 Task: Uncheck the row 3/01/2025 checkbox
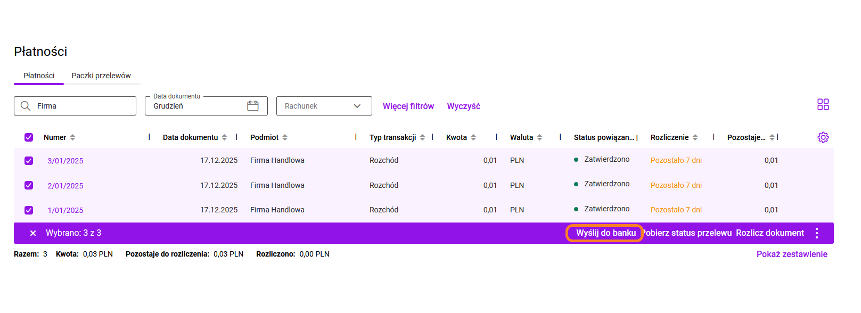29,161
